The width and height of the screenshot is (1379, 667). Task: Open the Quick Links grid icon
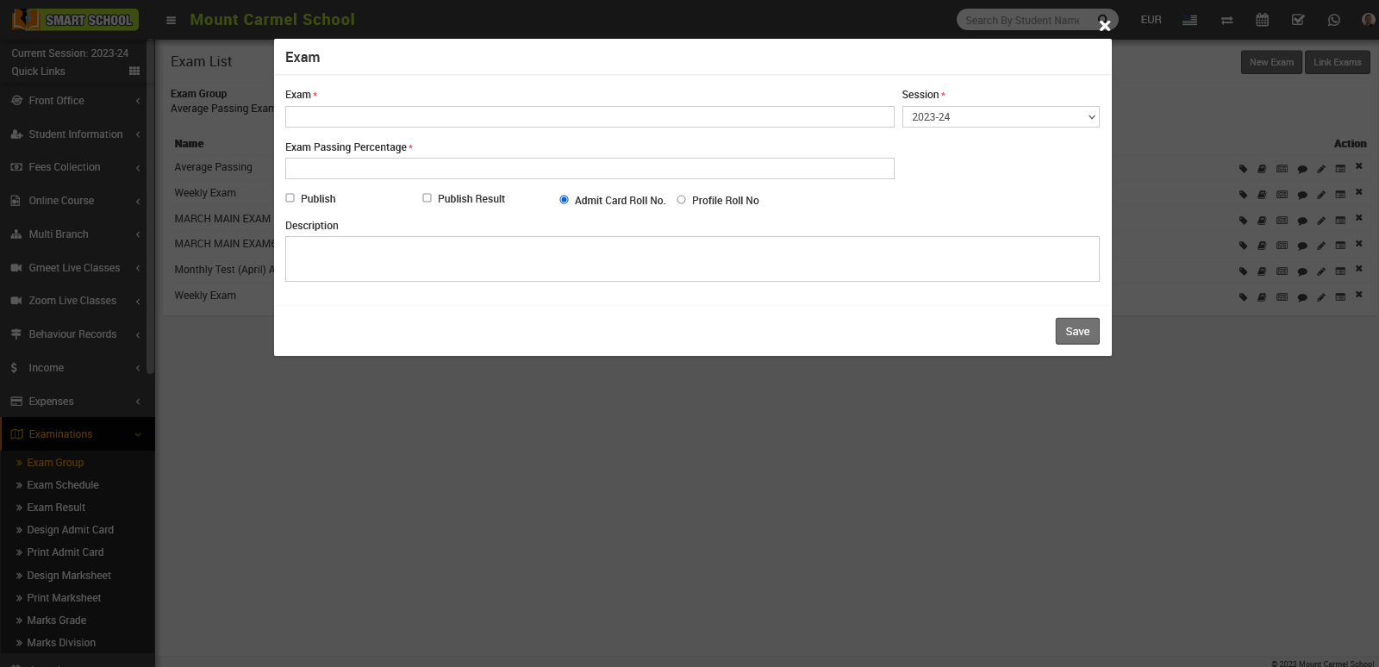pos(134,72)
